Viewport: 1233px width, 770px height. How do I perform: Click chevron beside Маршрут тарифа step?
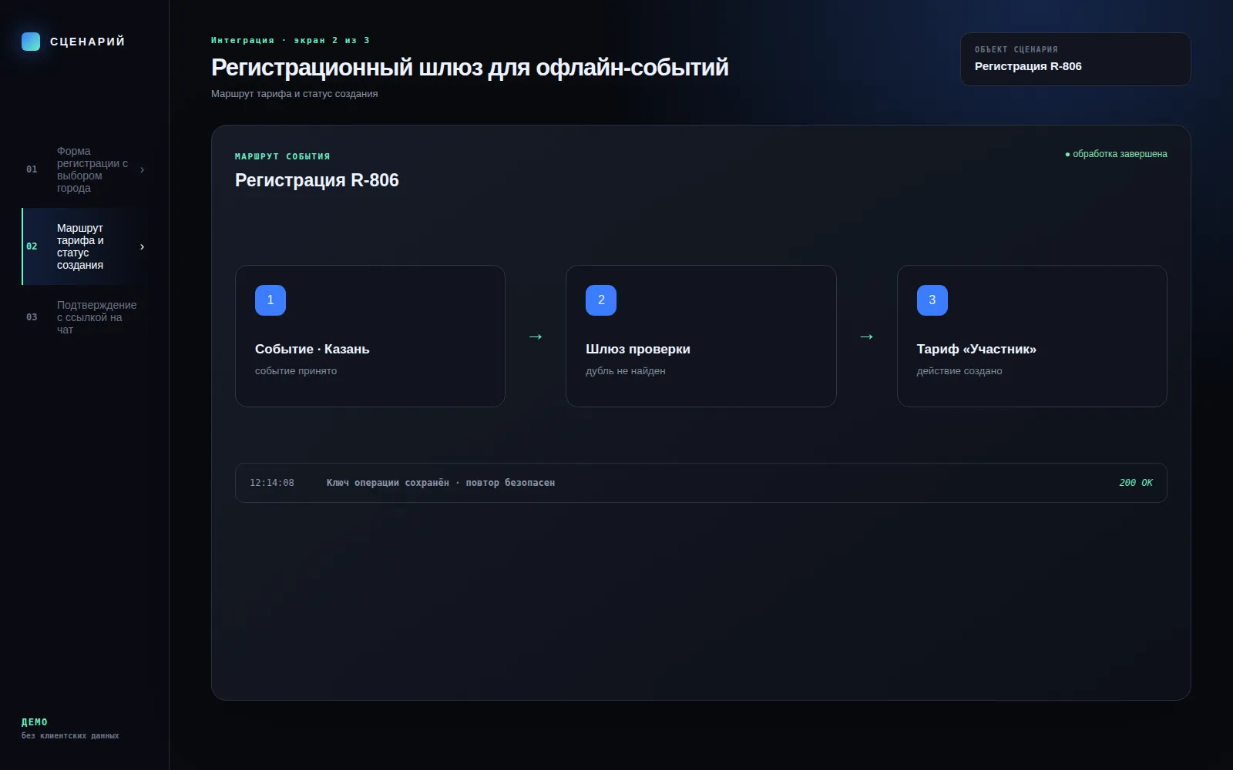(x=142, y=246)
